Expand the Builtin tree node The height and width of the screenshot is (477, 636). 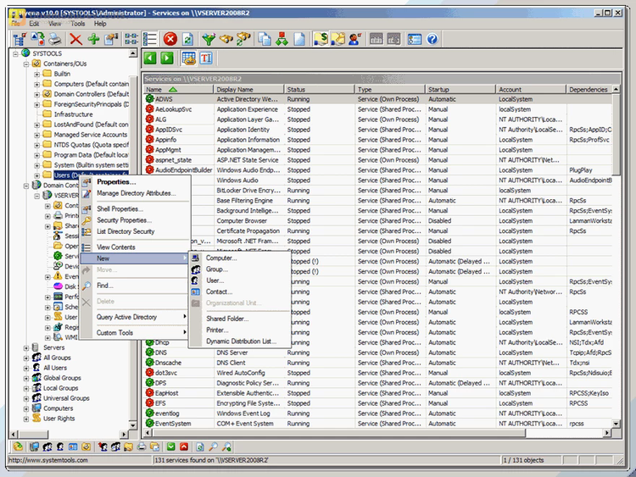coord(37,74)
